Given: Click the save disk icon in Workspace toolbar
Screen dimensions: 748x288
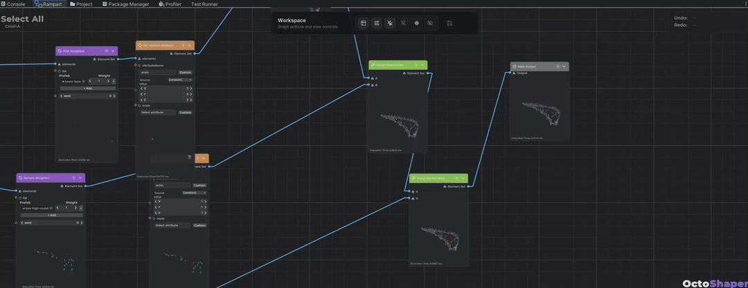Looking at the screenshot, I should coord(450,23).
